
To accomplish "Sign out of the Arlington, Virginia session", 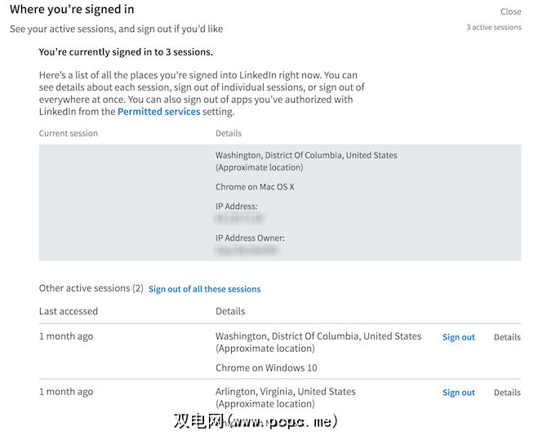I will (x=458, y=393).
